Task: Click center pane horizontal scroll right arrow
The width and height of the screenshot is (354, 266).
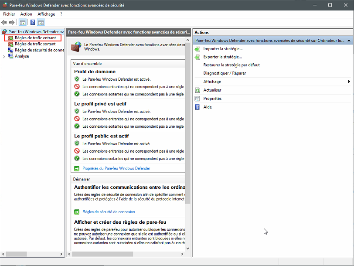Action: click(182, 254)
